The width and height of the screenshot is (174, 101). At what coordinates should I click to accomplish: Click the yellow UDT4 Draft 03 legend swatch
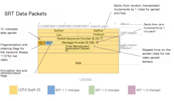pos(13,90)
